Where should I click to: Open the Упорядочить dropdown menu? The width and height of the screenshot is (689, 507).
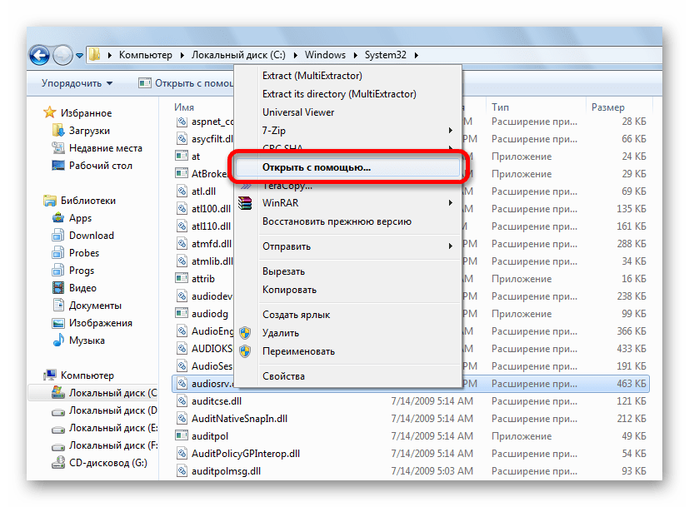tap(77, 83)
